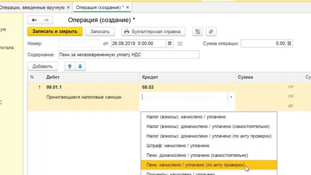Screen dimensions: 311x175
Task: Open Бухгалтерская справка print form
Action: 154,32
